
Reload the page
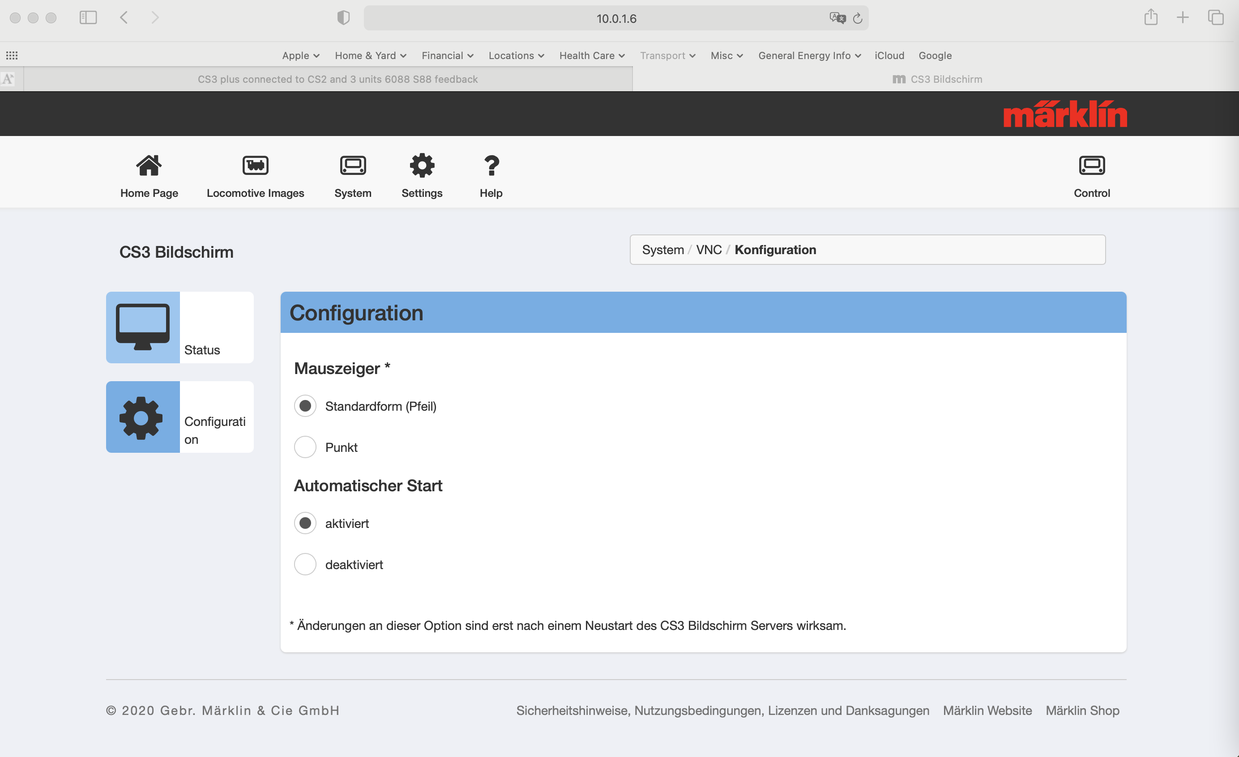[x=858, y=18]
